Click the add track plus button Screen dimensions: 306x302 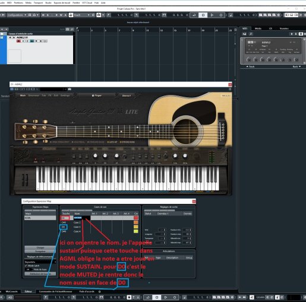[x=2, y=29]
